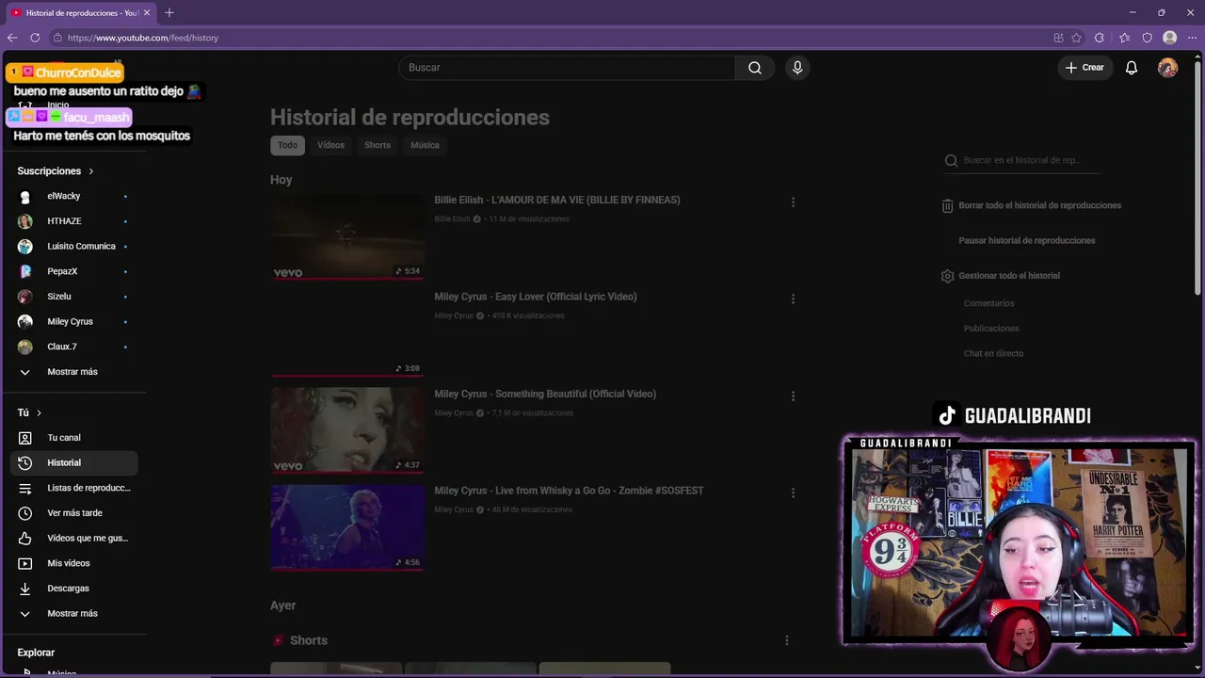Click trash icon to clear history
The height and width of the screenshot is (678, 1205).
947,205
